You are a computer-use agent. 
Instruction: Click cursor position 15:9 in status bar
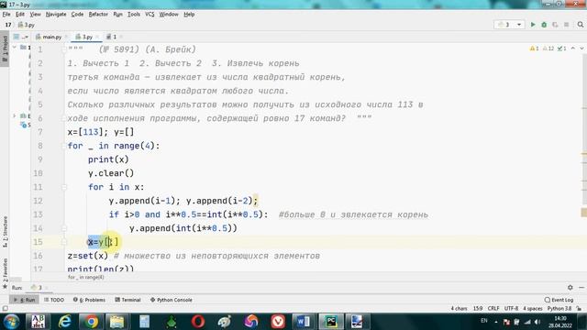pyautogui.click(x=478, y=309)
